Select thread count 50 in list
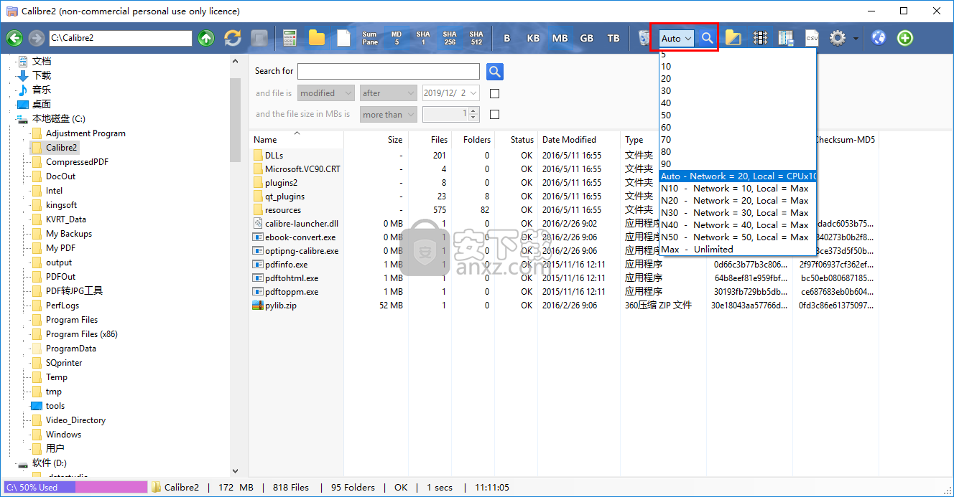The height and width of the screenshot is (497, 954). (x=738, y=115)
